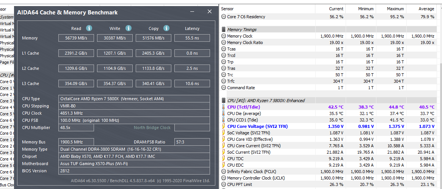Click the CPU EDC lightning icon

pyautogui.click(x=224, y=165)
